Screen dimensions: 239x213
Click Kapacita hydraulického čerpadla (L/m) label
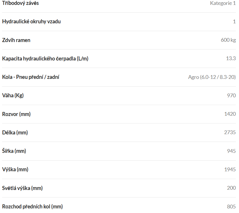coord(45,59)
